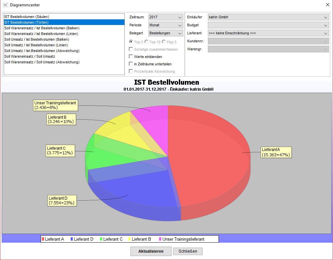Select the 'Top 5' radio button
The width and height of the screenshot is (333, 260).
coord(131,42)
